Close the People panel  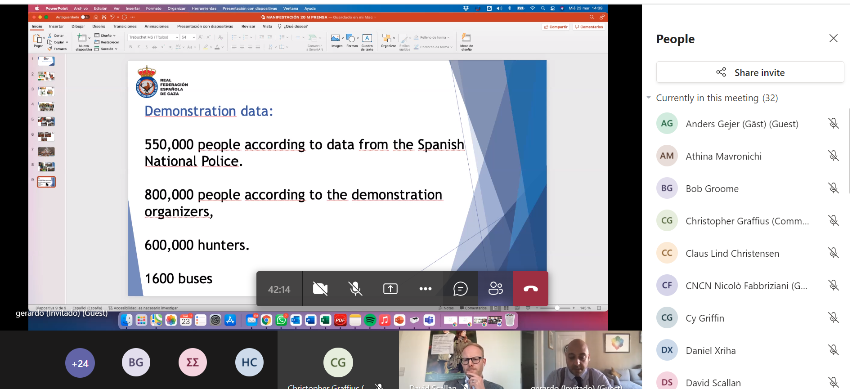(x=833, y=39)
